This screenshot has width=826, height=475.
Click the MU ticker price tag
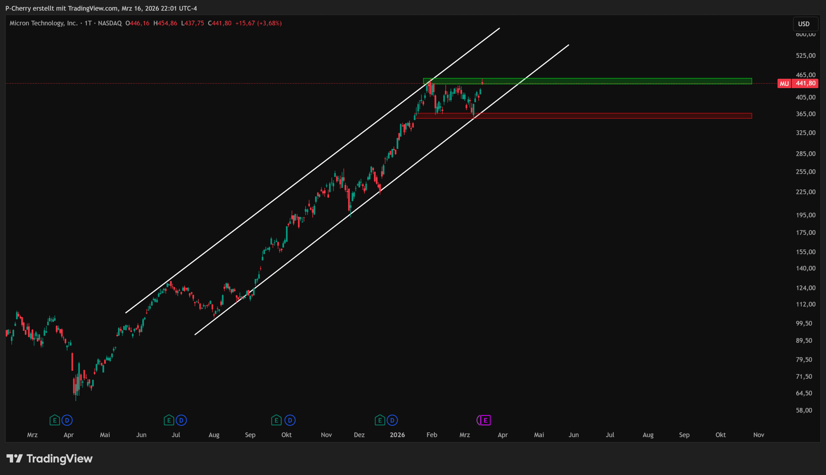coord(784,84)
